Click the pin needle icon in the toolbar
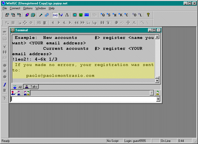Image resolution: width=198 pixels, height=144 pixels. pyautogui.click(x=41, y=15)
